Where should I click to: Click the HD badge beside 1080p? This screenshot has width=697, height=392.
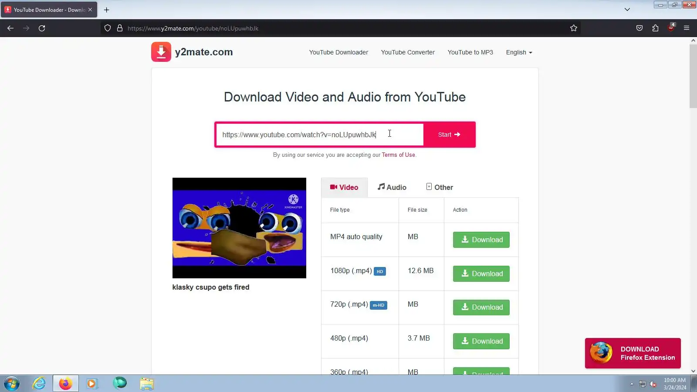point(380,271)
